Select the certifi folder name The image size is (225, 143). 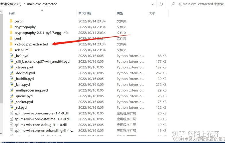point(19,21)
